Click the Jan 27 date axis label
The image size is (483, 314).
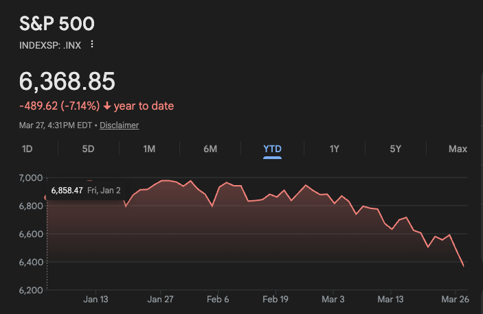pos(160,300)
